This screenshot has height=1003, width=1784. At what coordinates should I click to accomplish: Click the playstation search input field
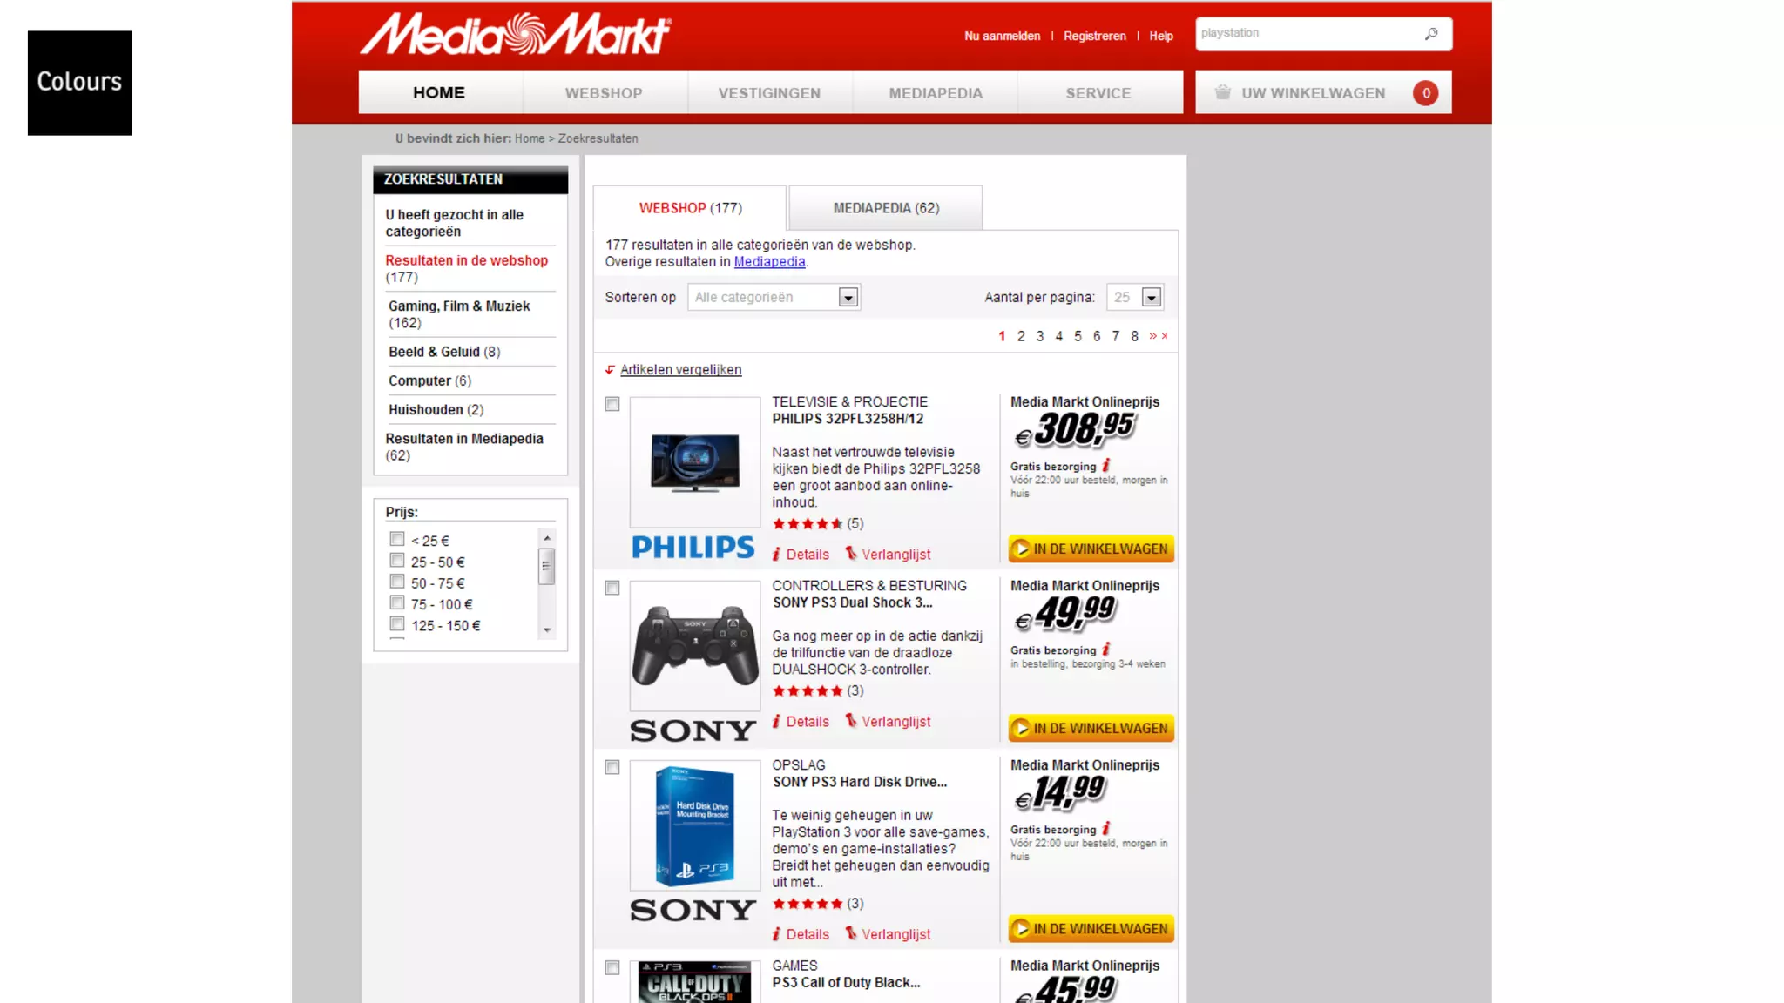[1307, 34]
